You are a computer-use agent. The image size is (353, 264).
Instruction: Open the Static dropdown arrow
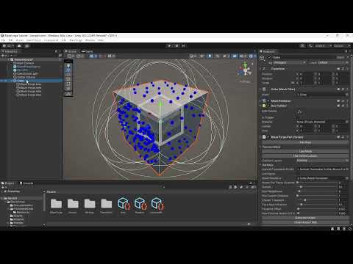347,57
